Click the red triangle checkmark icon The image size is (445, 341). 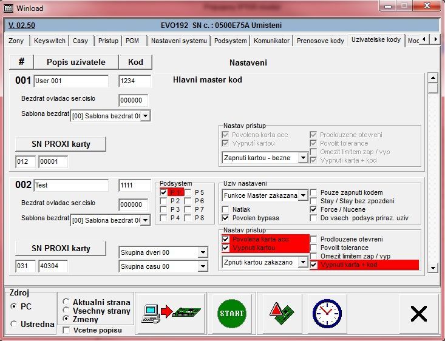point(280,313)
